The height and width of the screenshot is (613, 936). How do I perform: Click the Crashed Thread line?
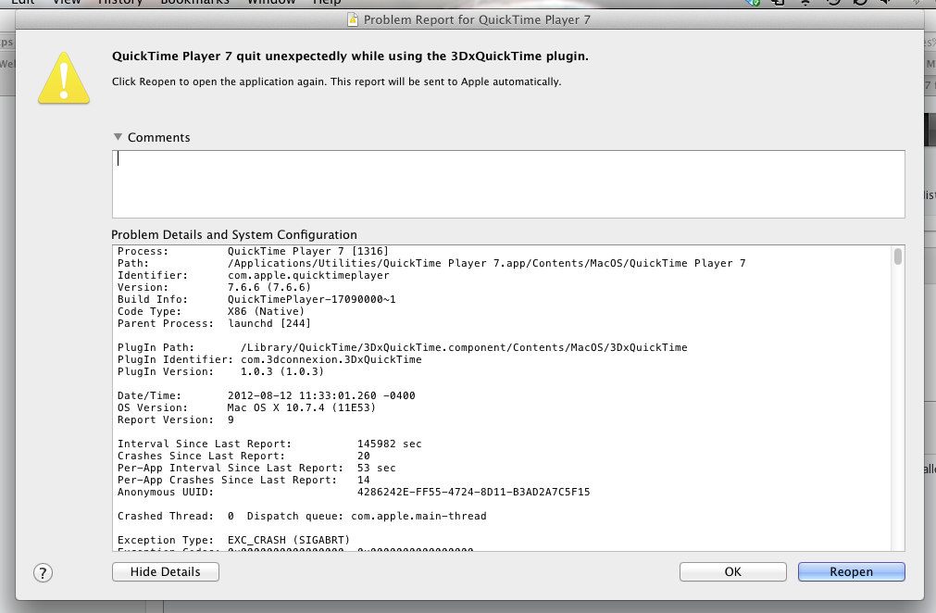[302, 516]
